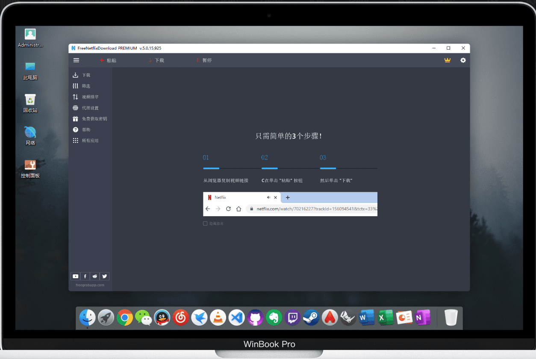Click the Netflix browser guide image
Screen dimensions: 536x359
[x=290, y=204]
